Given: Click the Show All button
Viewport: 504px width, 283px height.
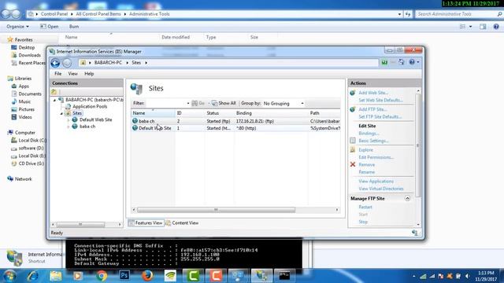Looking at the screenshot, I should 224,103.
